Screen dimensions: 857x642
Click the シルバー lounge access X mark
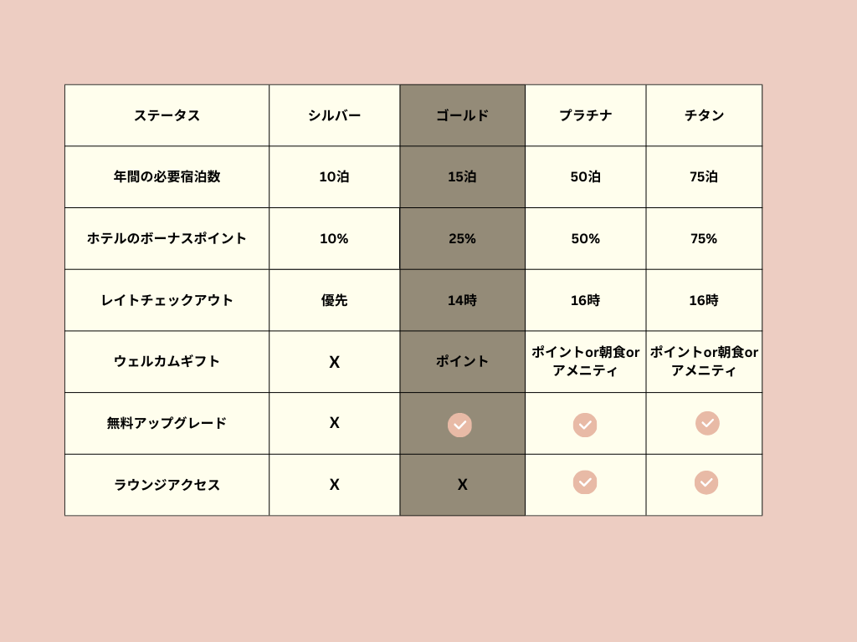334,485
